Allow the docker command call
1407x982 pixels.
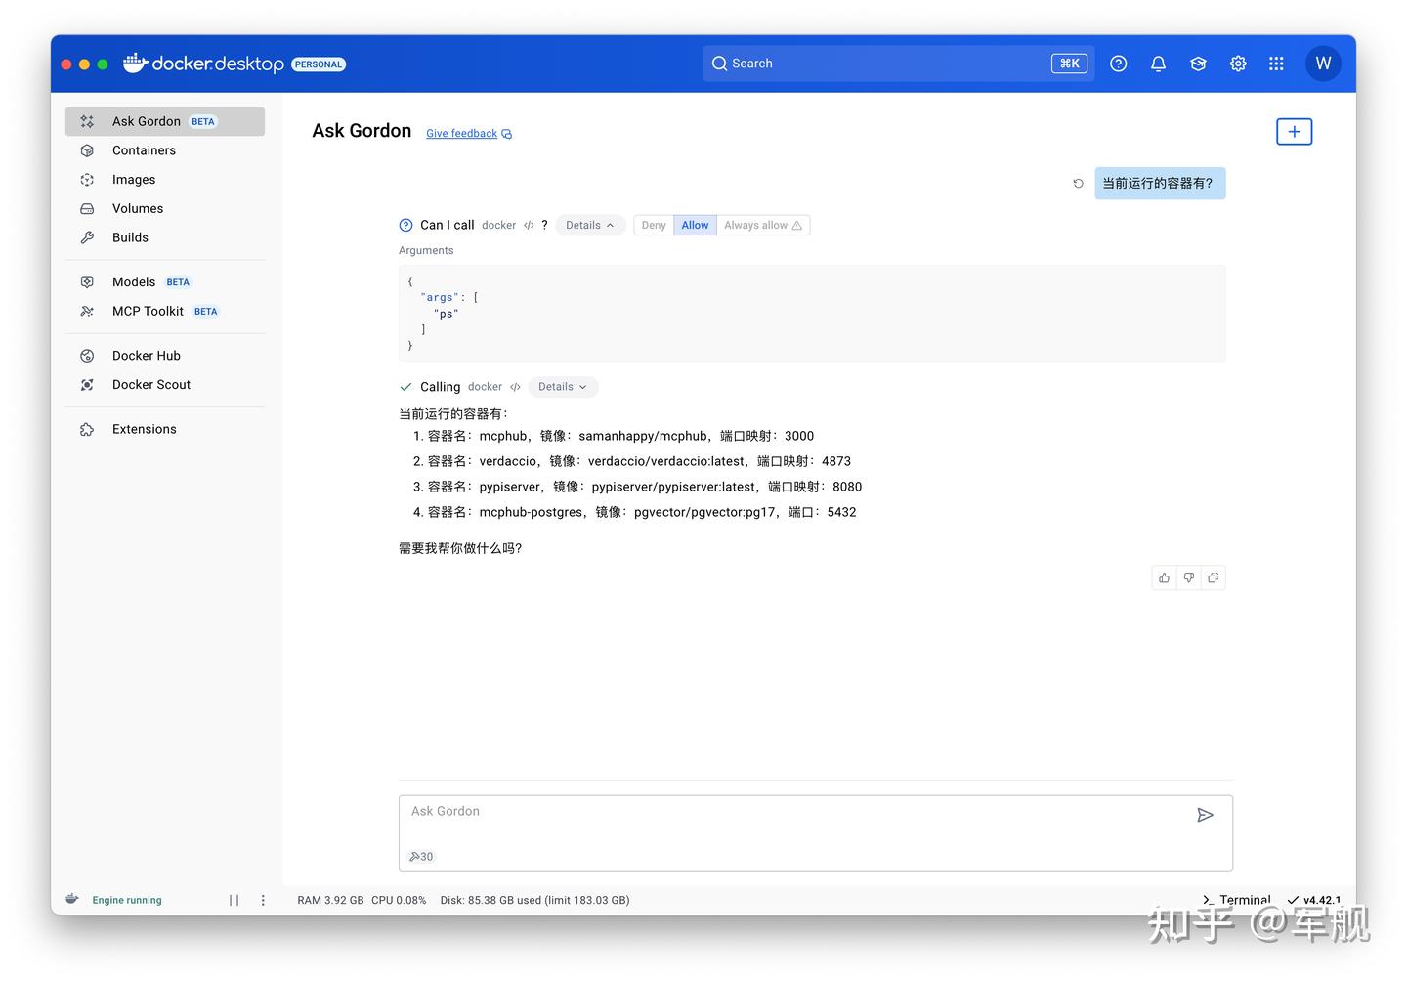point(694,225)
